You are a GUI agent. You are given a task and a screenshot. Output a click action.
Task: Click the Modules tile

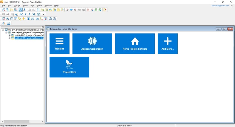click(x=60, y=44)
